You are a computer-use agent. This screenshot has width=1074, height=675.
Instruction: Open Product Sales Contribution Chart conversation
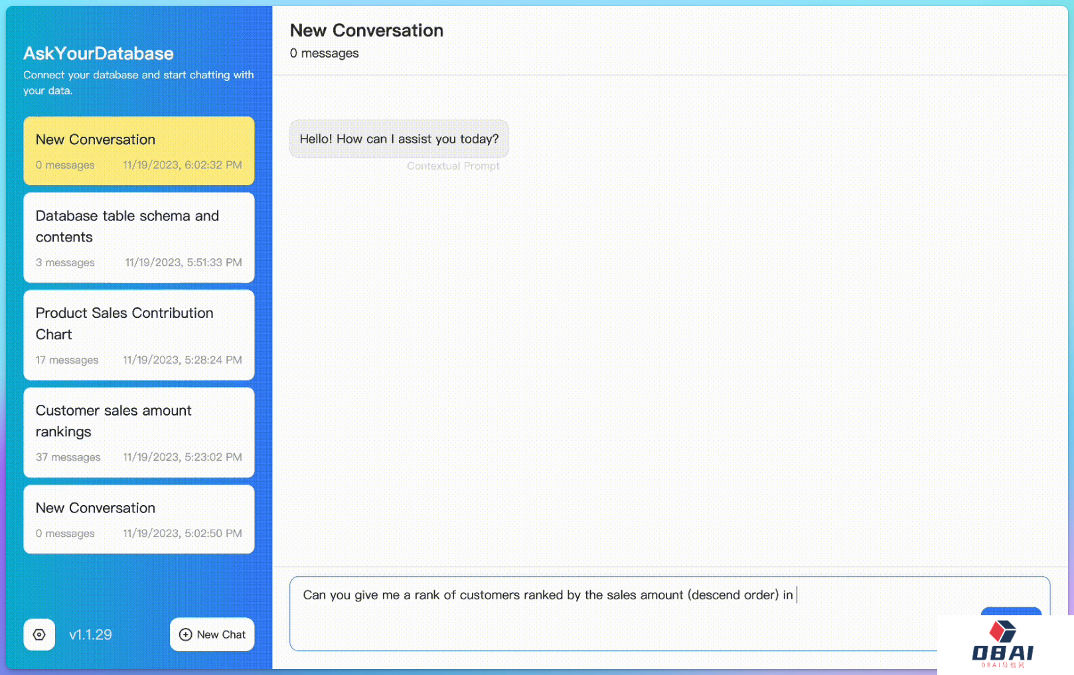point(139,335)
